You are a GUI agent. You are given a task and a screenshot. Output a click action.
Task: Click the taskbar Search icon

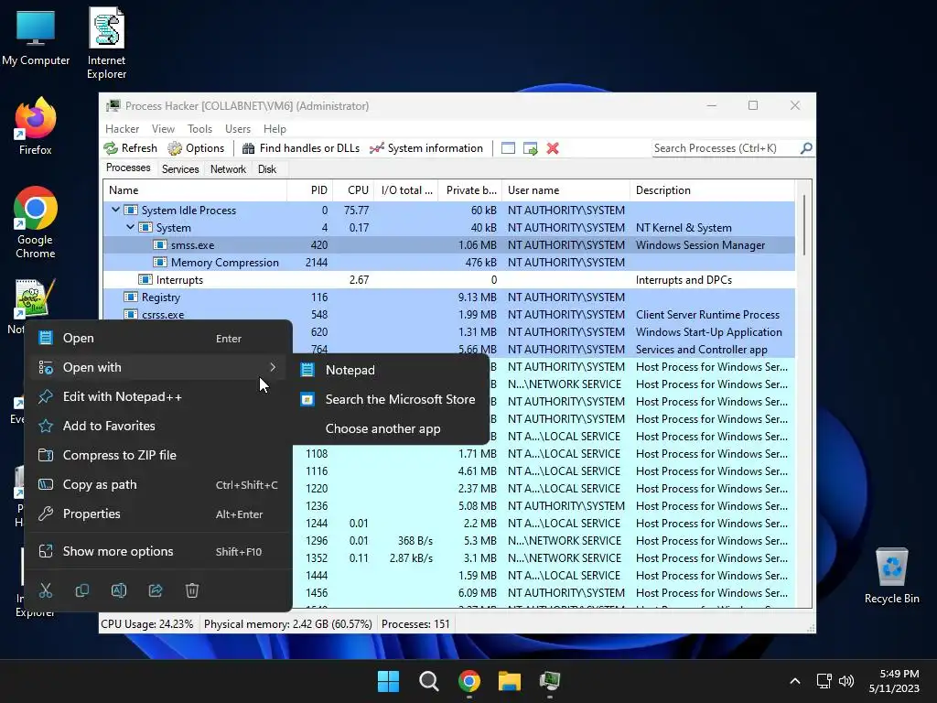coord(428,681)
